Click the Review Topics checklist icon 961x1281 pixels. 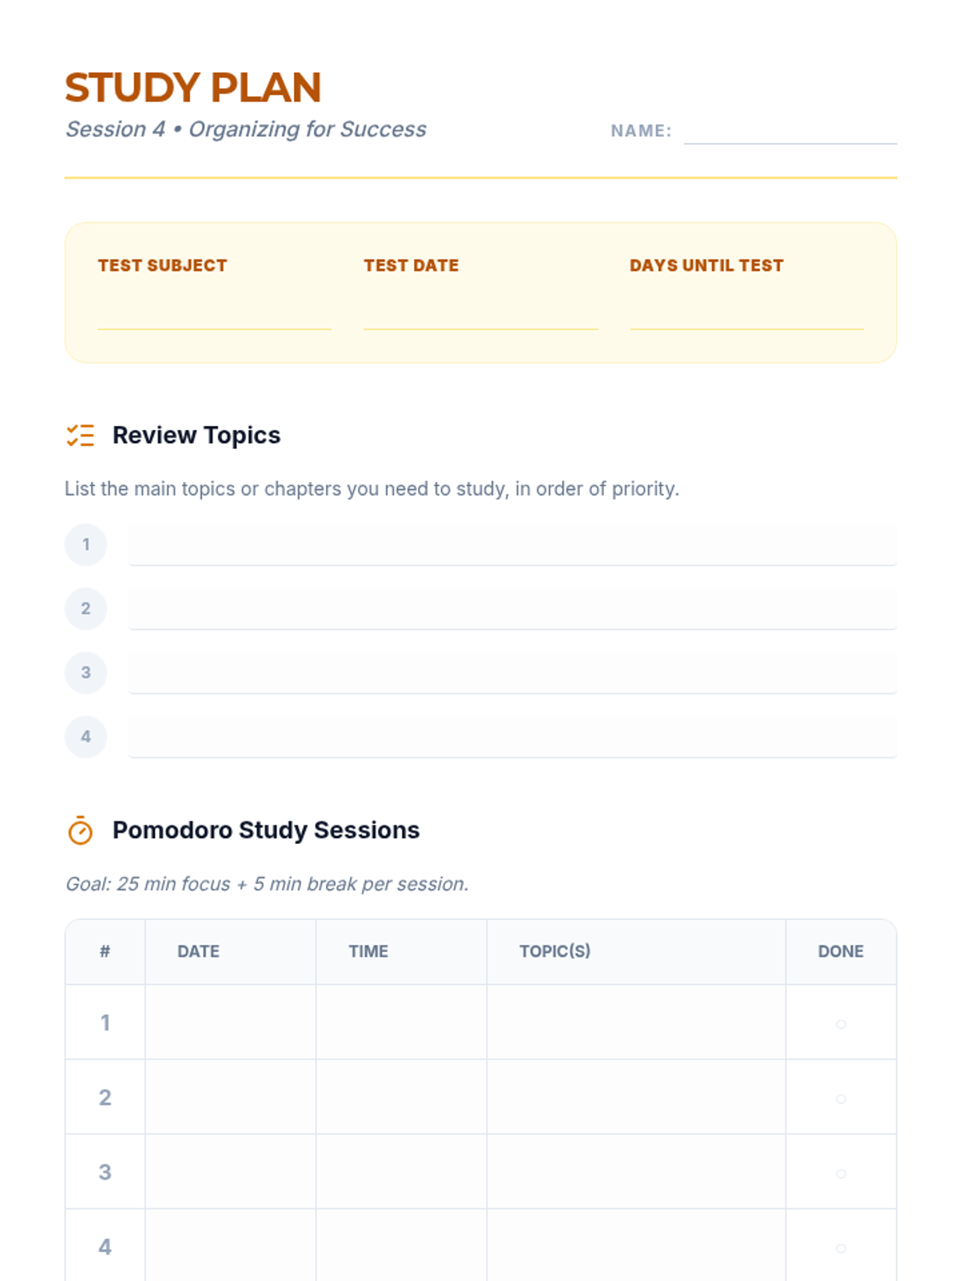[x=80, y=436]
